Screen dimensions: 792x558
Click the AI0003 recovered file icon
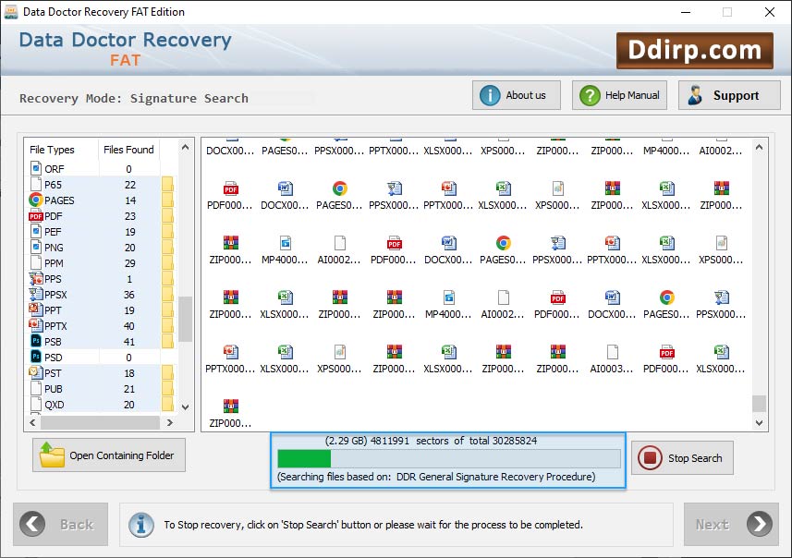[x=612, y=351]
